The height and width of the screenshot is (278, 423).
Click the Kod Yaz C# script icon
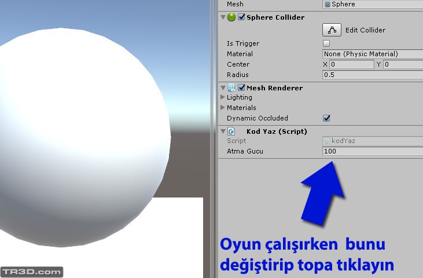[231, 131]
